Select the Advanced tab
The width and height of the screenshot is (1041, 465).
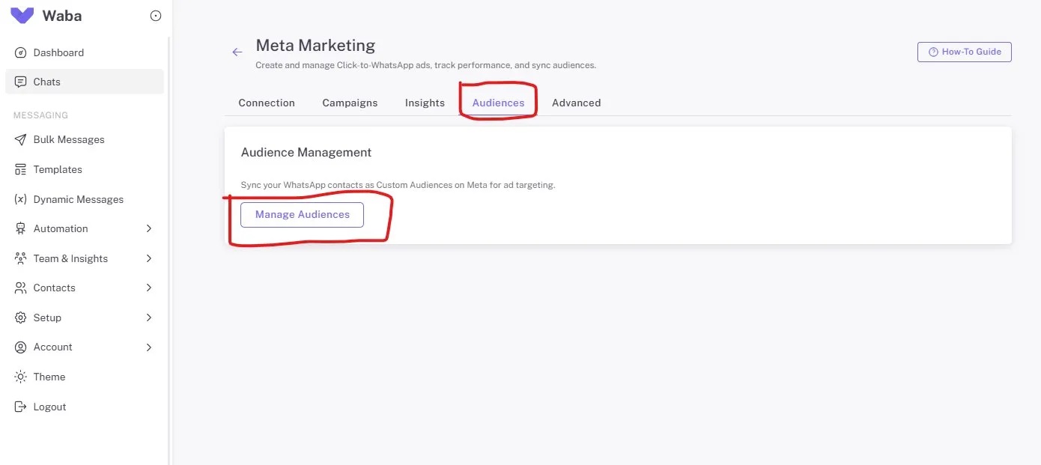pyautogui.click(x=576, y=103)
